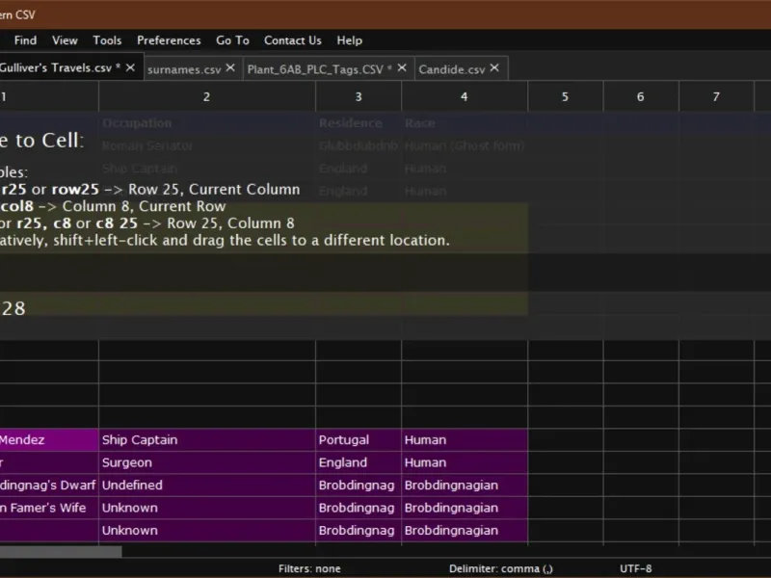Screen dimensions: 771x578
Task: Click Contact Us in the menu bar
Action: 292,40
